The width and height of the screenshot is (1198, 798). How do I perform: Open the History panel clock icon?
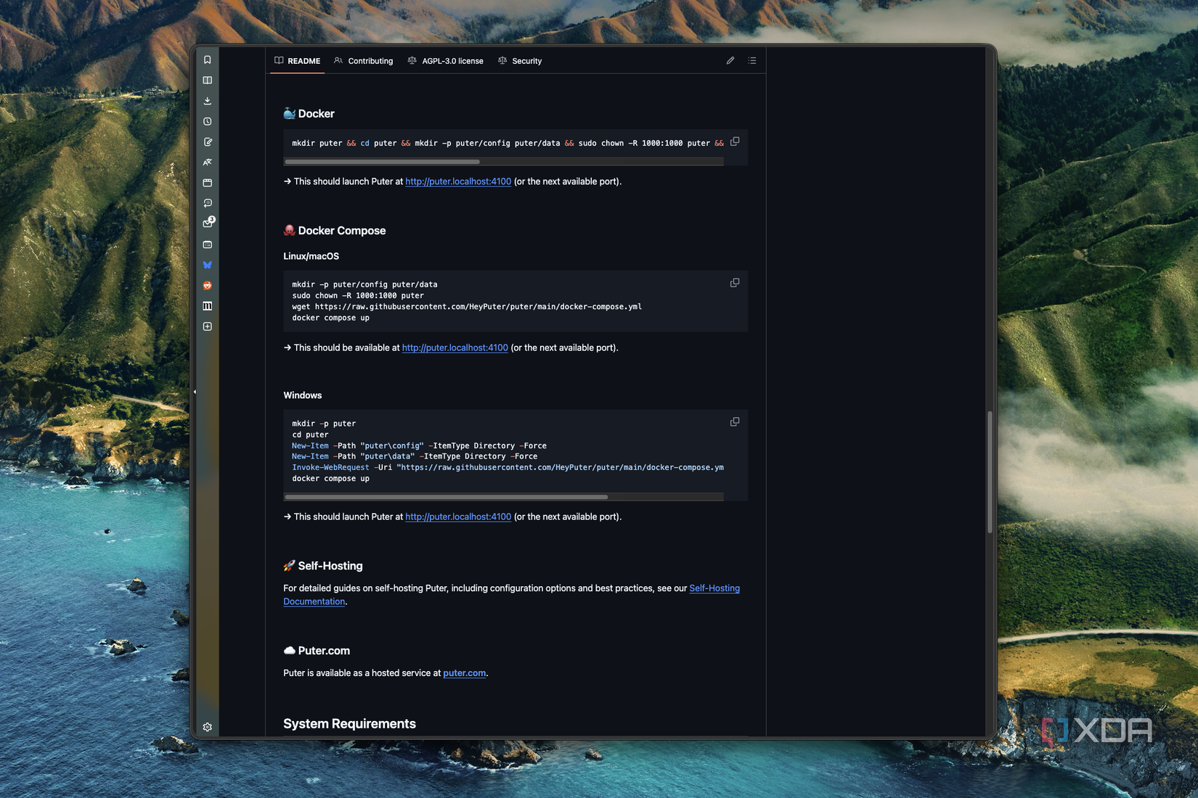click(207, 121)
